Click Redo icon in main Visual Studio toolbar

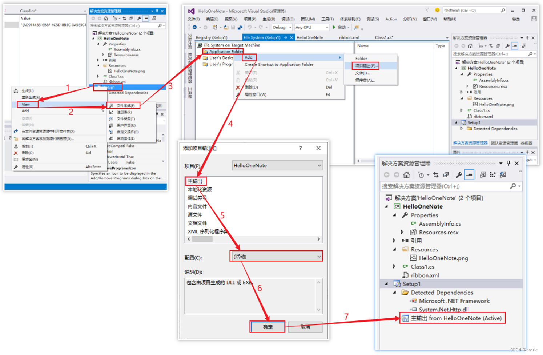[x=261, y=27]
